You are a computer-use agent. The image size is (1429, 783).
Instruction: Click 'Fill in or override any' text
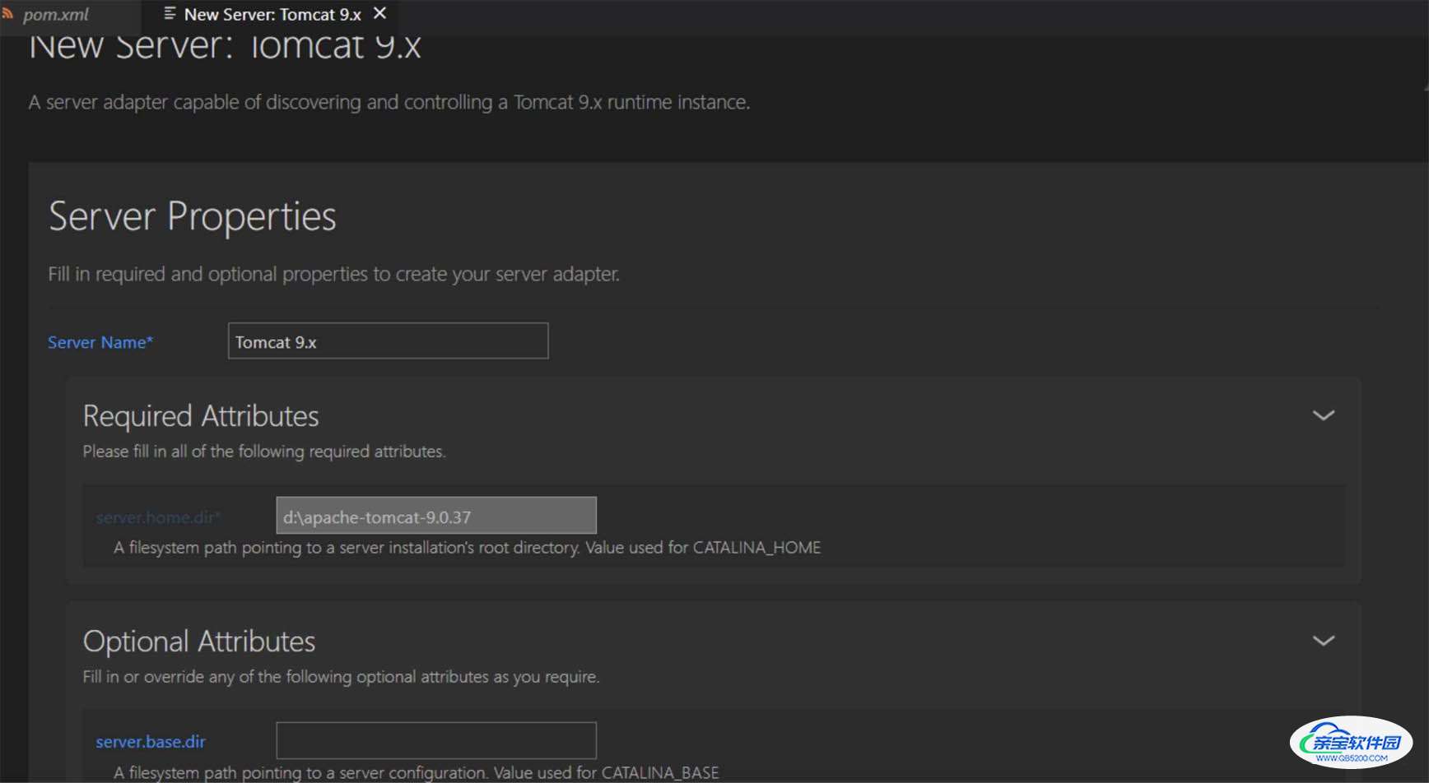point(341,677)
